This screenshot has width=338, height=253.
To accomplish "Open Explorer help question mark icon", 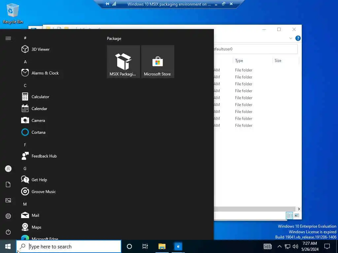I will click(298, 38).
